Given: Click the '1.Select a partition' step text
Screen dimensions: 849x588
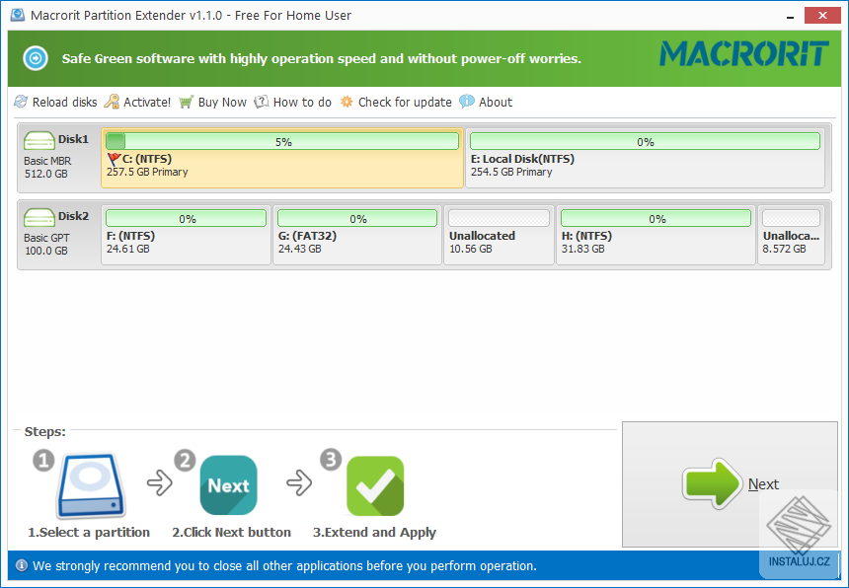Looking at the screenshot, I should click(89, 533).
